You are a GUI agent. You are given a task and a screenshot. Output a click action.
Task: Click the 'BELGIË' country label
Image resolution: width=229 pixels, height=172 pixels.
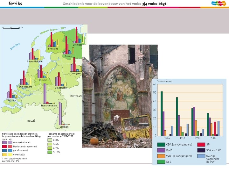pyautogui.click(x=31, y=121)
